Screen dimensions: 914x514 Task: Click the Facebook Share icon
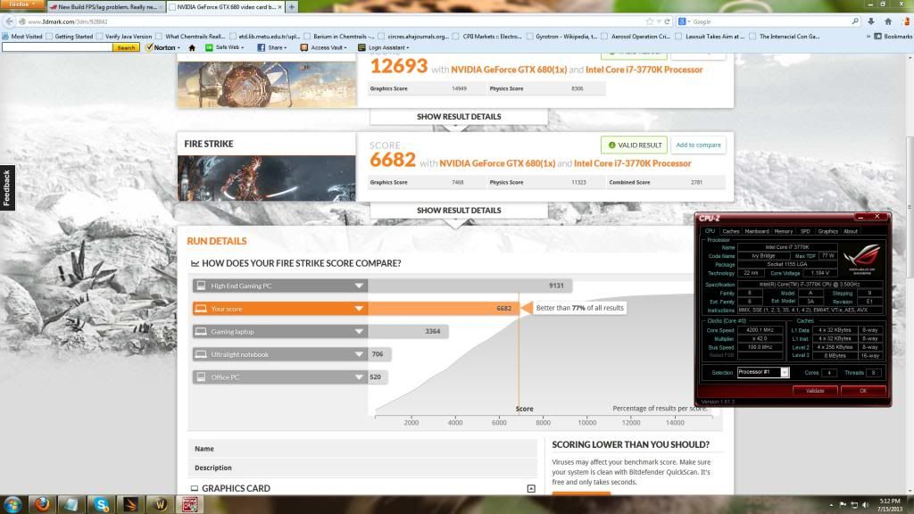(262, 48)
